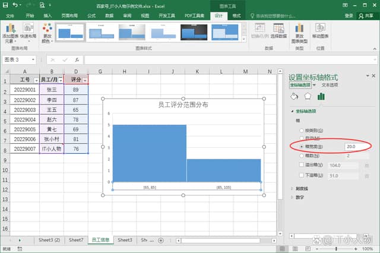Open the Sheet7 worksheet tab
Screen dimensions: 380x253
(x=75, y=239)
